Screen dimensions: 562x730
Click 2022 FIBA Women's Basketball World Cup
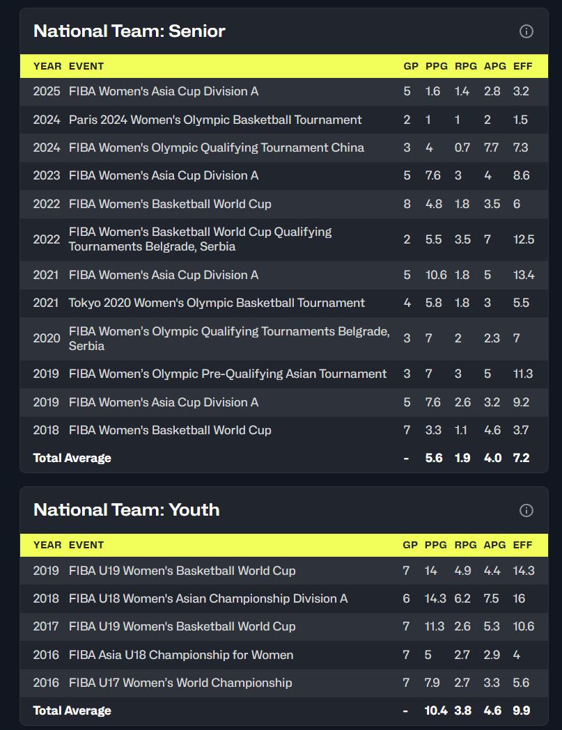point(170,204)
